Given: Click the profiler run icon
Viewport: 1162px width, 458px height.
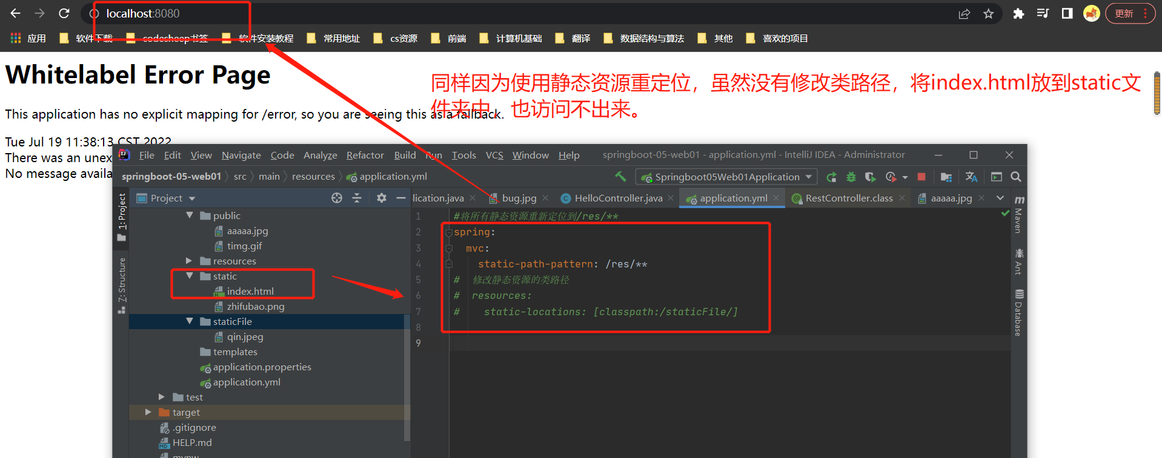Looking at the screenshot, I should coord(891,177).
